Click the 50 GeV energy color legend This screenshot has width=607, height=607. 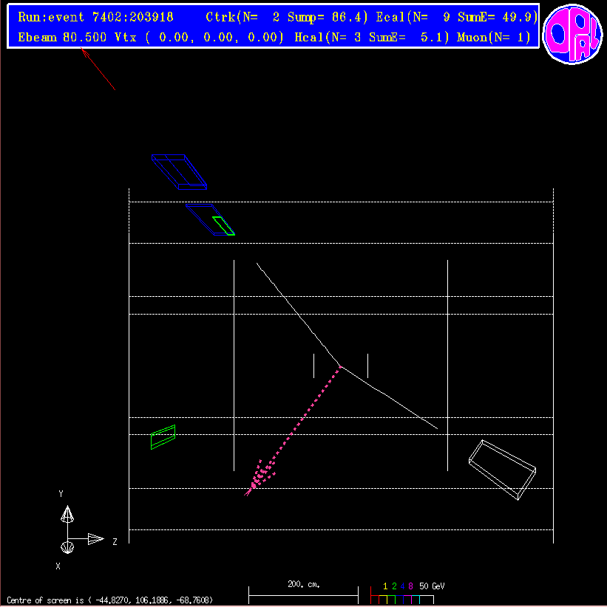(405, 592)
